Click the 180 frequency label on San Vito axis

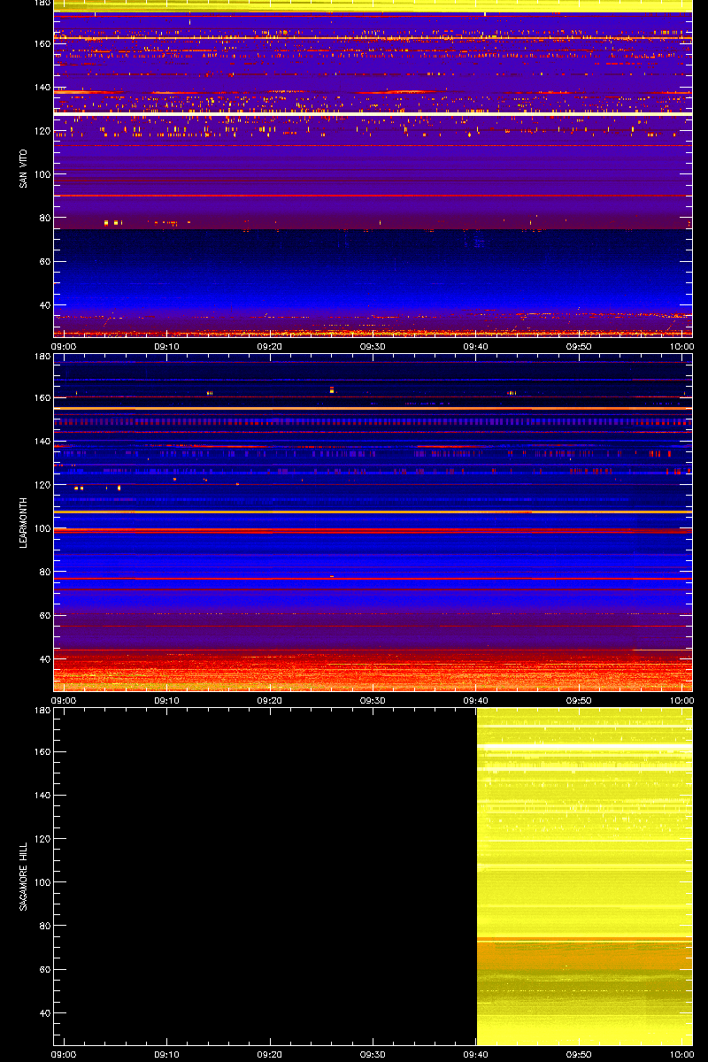[41, 4]
